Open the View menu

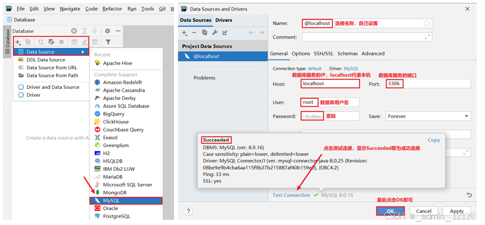tap(49, 9)
